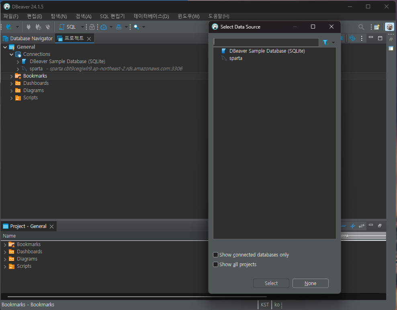This screenshot has height=310, width=397.
Task: Open the SQL editor button
Action: point(68,27)
